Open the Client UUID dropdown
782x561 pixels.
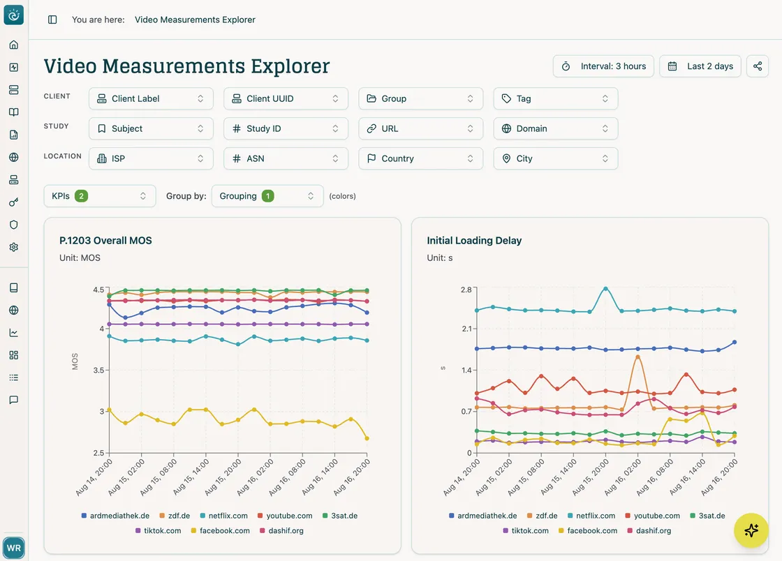point(286,98)
